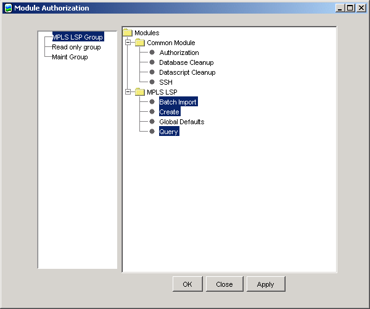Click the bullet icon beside SSH
The image size is (370, 309).
(x=152, y=82)
